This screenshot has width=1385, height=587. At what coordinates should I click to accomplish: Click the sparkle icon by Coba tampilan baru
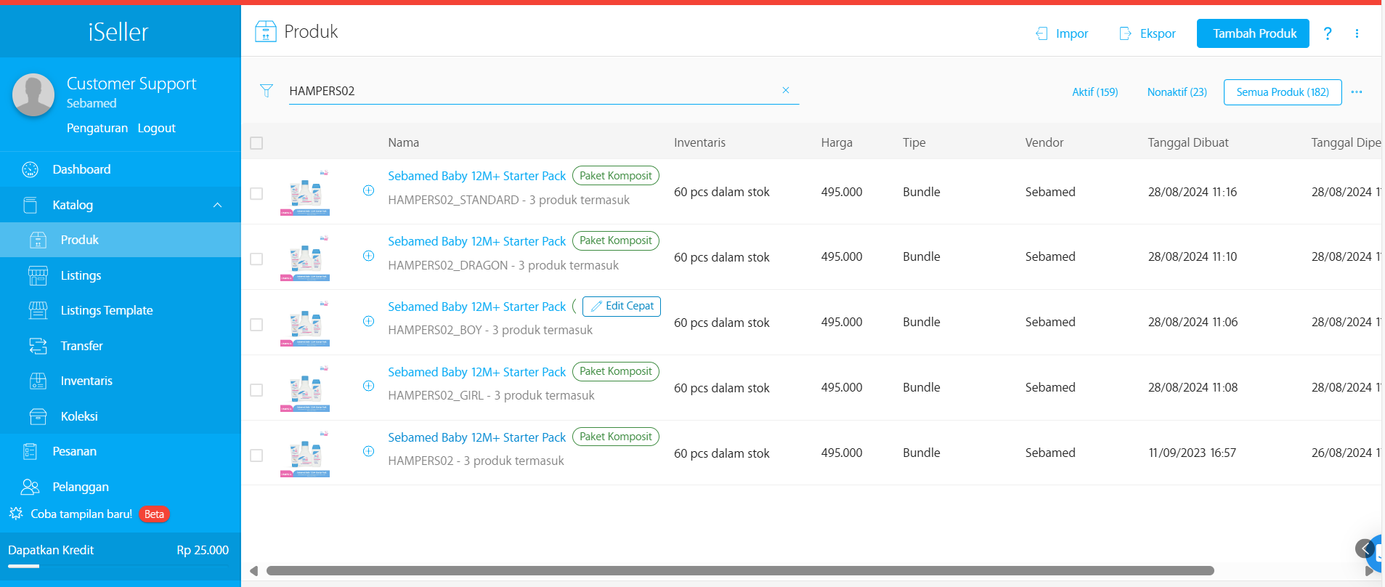click(x=16, y=514)
